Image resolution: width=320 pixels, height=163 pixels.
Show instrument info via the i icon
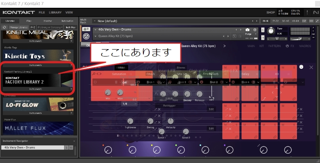(255, 30)
